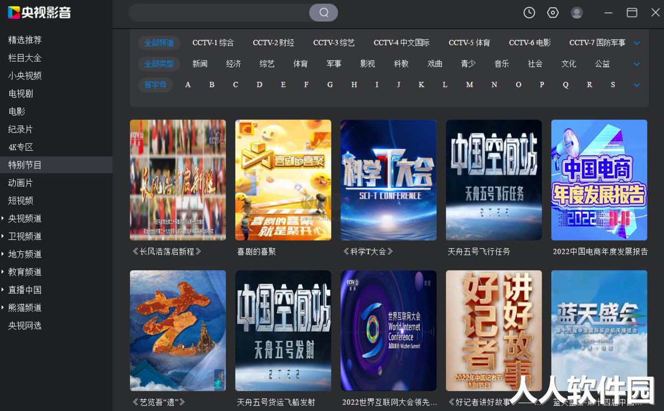This screenshot has height=411, width=664.
Task: Open the 中国电商年度发展报告 poster thumbnail
Action: tap(599, 180)
